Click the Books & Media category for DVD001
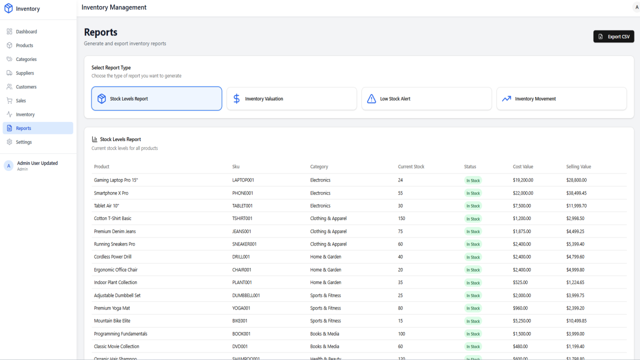640x360 pixels. coord(324,346)
